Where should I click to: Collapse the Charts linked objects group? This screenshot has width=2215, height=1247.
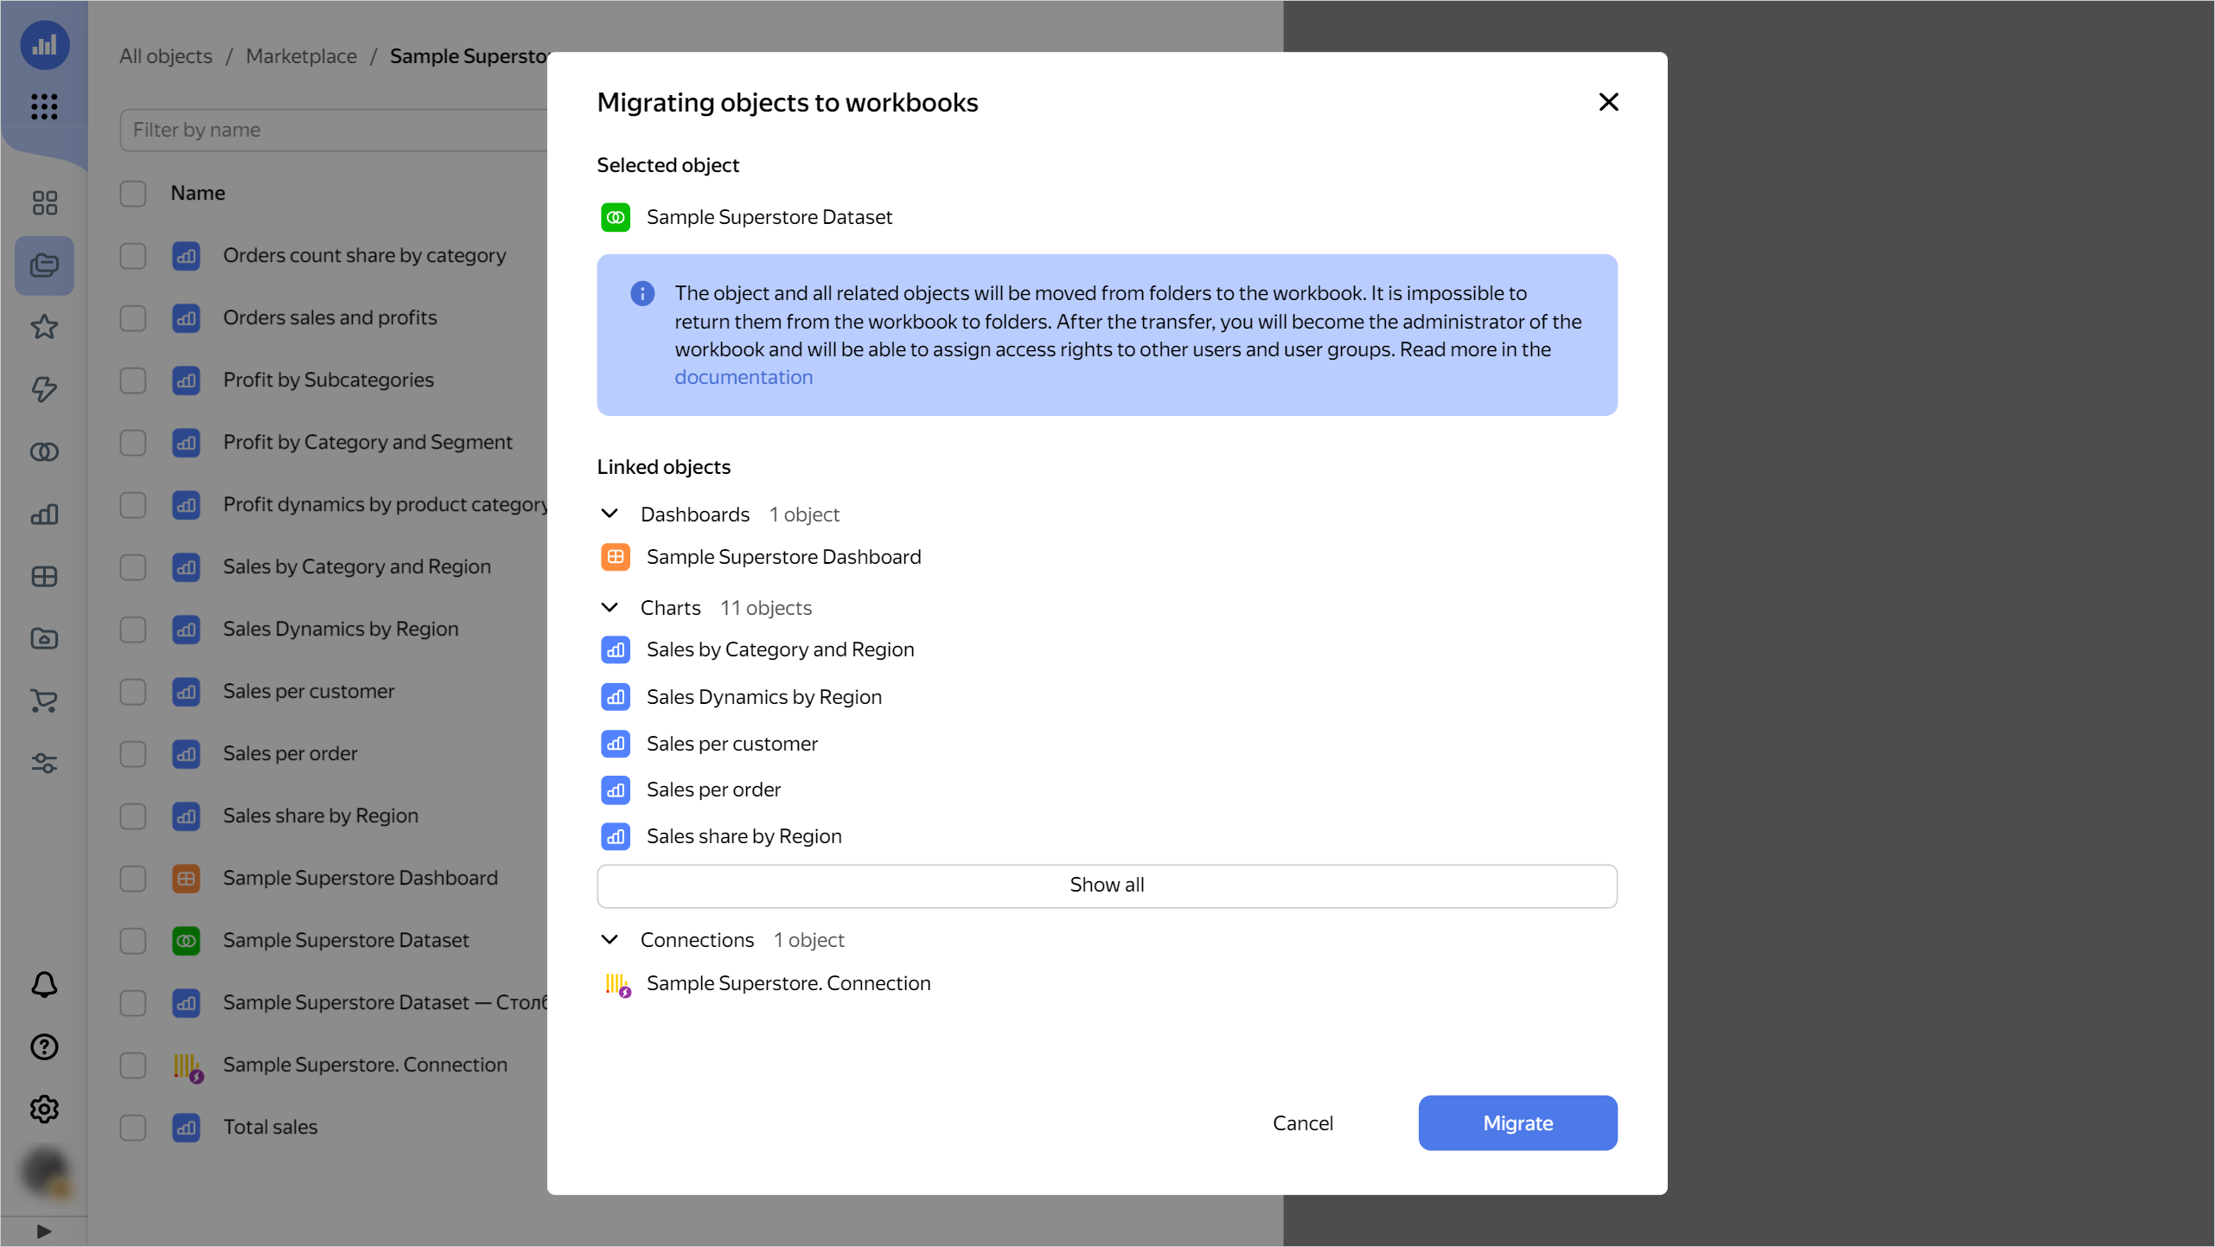pyautogui.click(x=610, y=608)
